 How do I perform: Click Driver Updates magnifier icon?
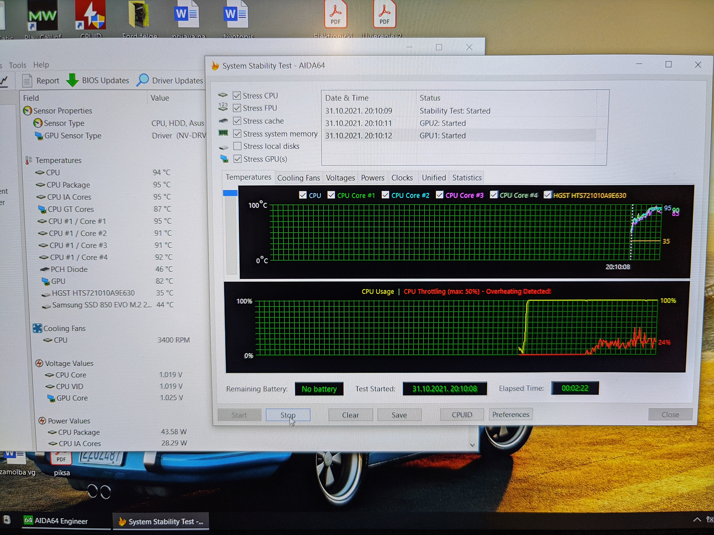(x=143, y=80)
